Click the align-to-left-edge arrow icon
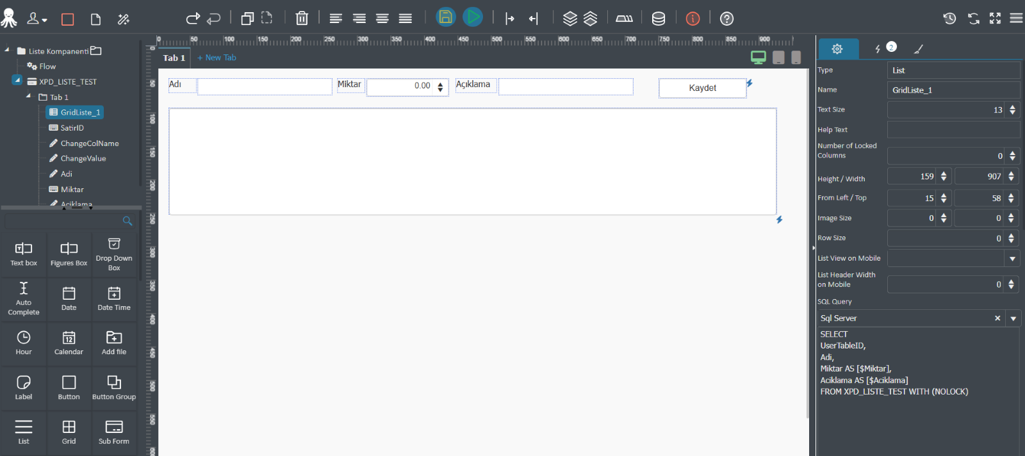This screenshot has width=1025, height=456. (510, 19)
